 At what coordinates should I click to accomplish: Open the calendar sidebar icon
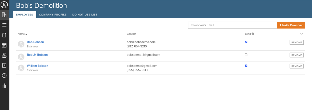4,45
